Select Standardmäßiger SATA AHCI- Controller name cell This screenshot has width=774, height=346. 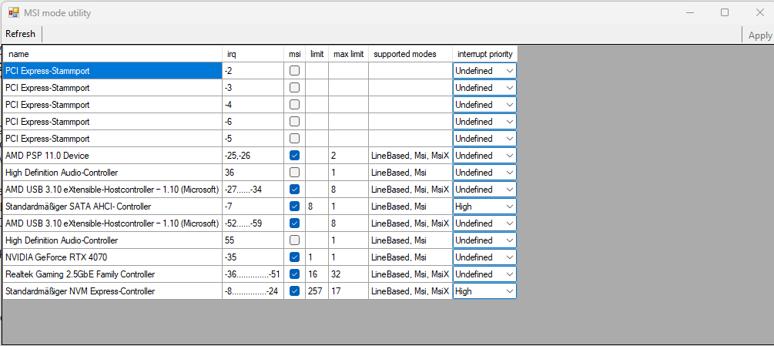tap(112, 207)
